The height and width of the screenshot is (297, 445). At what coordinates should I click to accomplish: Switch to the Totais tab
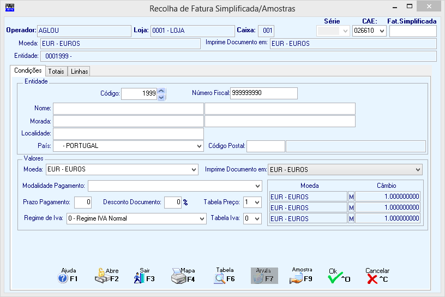coord(56,72)
